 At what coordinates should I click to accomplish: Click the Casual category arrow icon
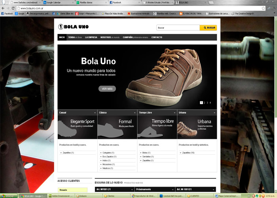(95, 113)
